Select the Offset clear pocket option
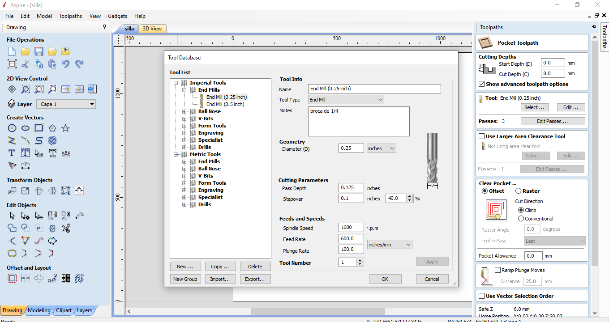The height and width of the screenshot is (322, 609). point(485,191)
